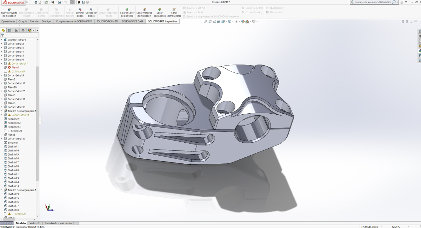Viewport: 421px width, 228px height.
Task: Click Nuevo proyecto de inspección icon
Action: click(x=9, y=10)
